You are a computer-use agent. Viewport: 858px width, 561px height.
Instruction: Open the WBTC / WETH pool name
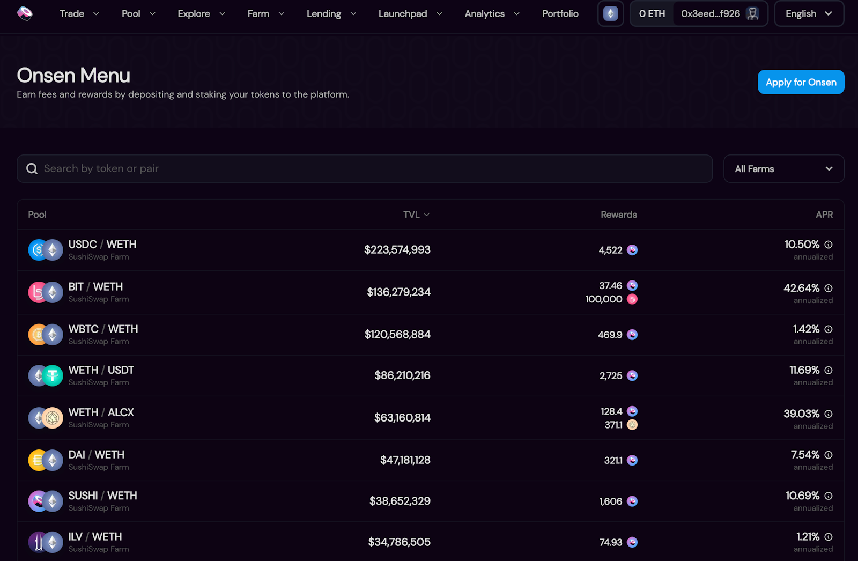[103, 329]
